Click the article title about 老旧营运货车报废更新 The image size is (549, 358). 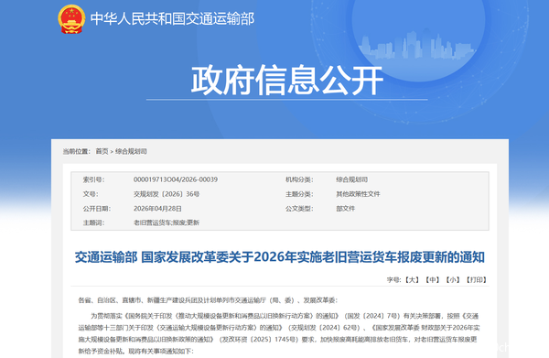280,257
